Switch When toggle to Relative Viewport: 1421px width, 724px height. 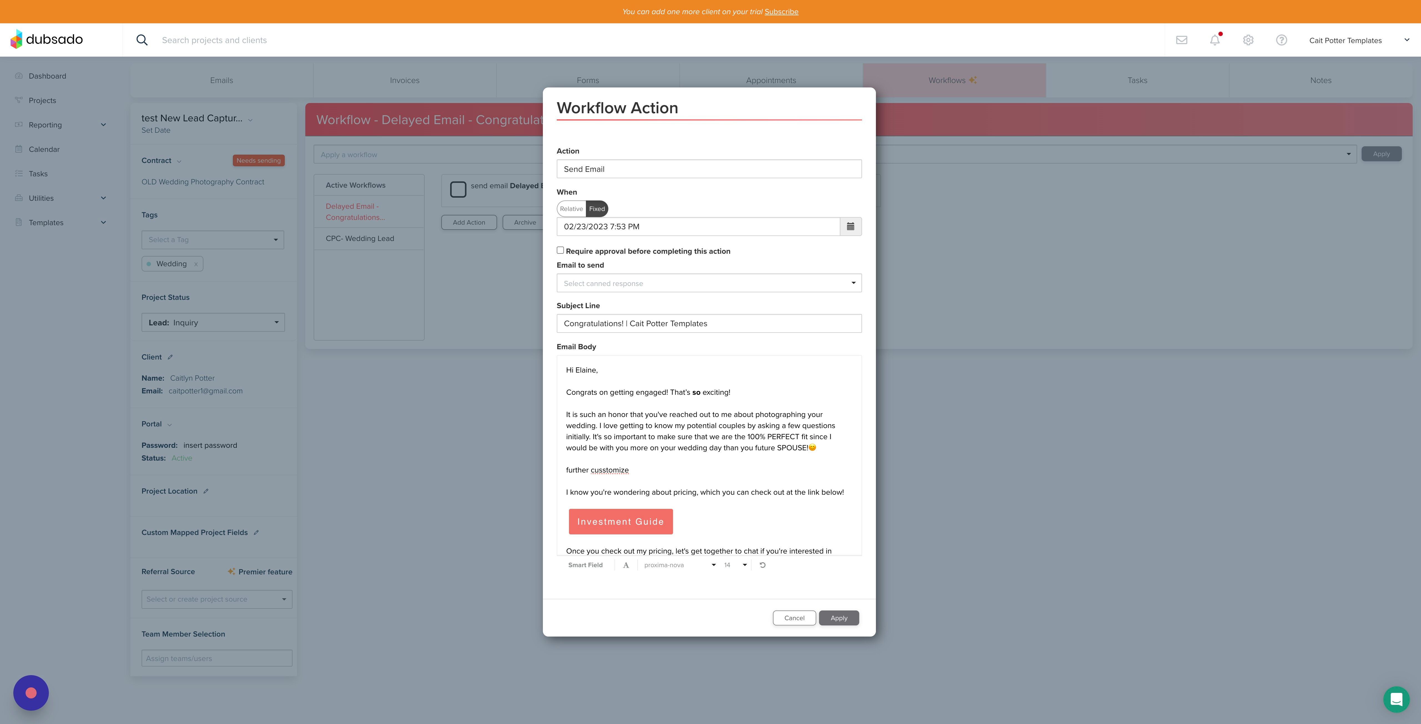[571, 208]
